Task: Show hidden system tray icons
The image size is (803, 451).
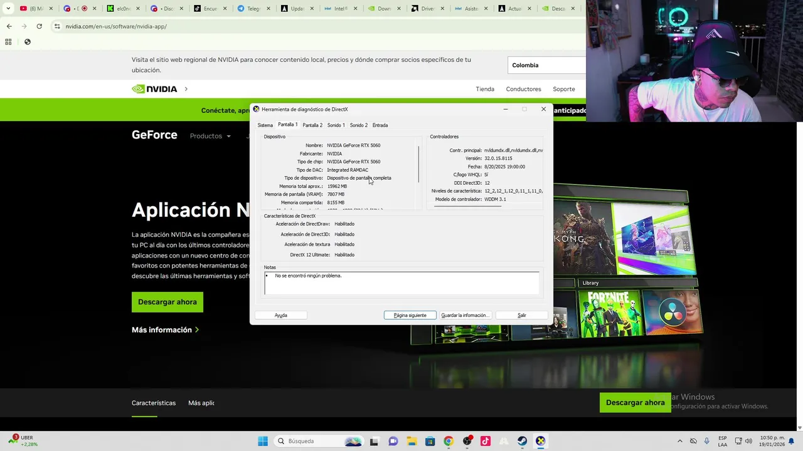Action: pos(679,441)
